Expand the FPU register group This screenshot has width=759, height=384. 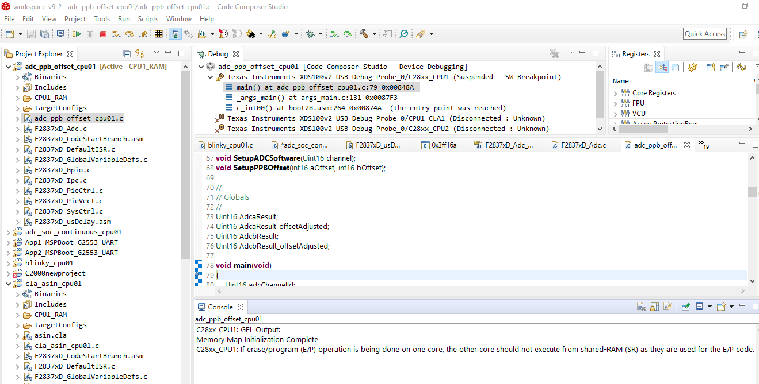click(616, 103)
